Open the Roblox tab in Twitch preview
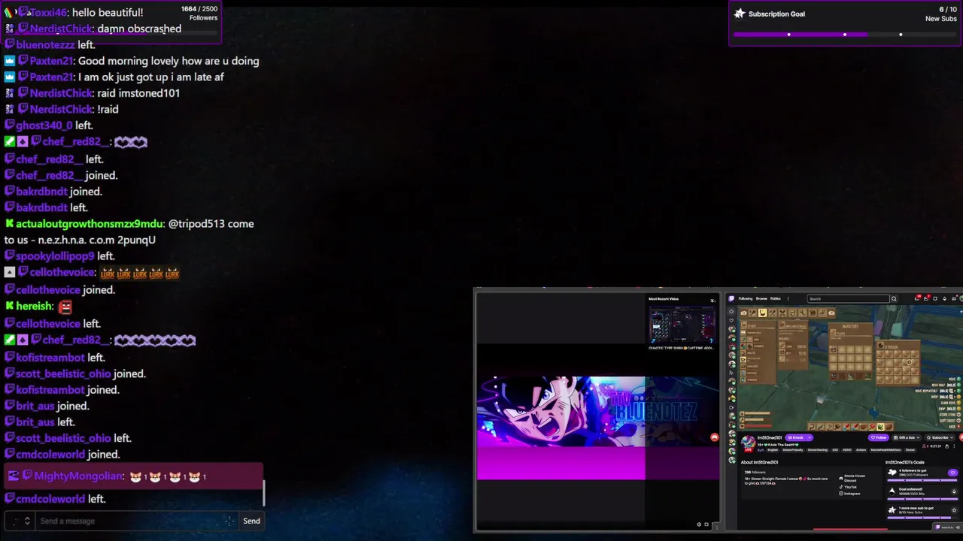963x541 pixels. 776,298
